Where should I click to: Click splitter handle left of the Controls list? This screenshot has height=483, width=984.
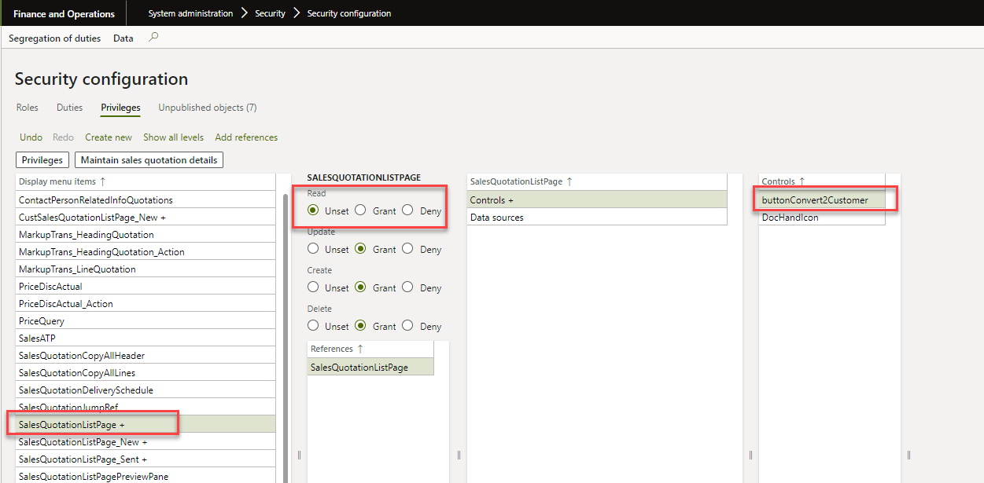(751, 455)
